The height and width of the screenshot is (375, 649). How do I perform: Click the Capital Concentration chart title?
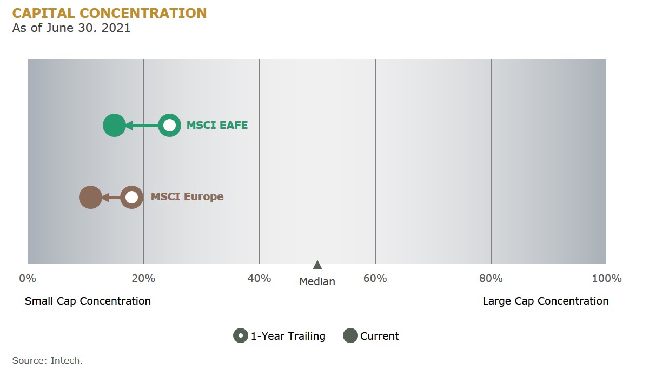[109, 13]
